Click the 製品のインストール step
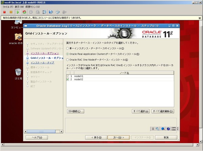The image size is (203, 151). (41, 82)
